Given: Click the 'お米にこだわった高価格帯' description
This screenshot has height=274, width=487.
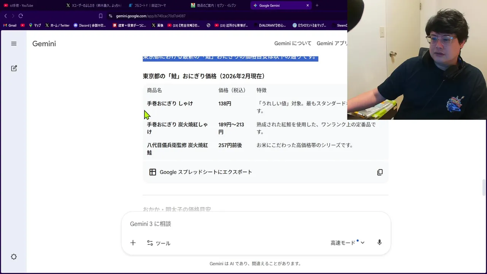Looking at the screenshot, I should tap(305, 145).
